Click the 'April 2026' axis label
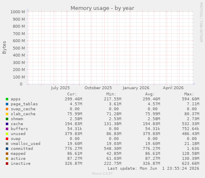Image resolution: width=205 pixels, height=178 pixels. click(173, 88)
